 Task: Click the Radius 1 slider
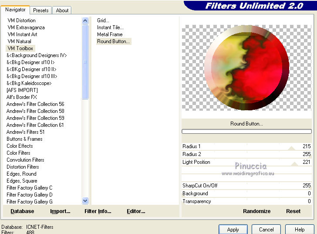click(246, 146)
